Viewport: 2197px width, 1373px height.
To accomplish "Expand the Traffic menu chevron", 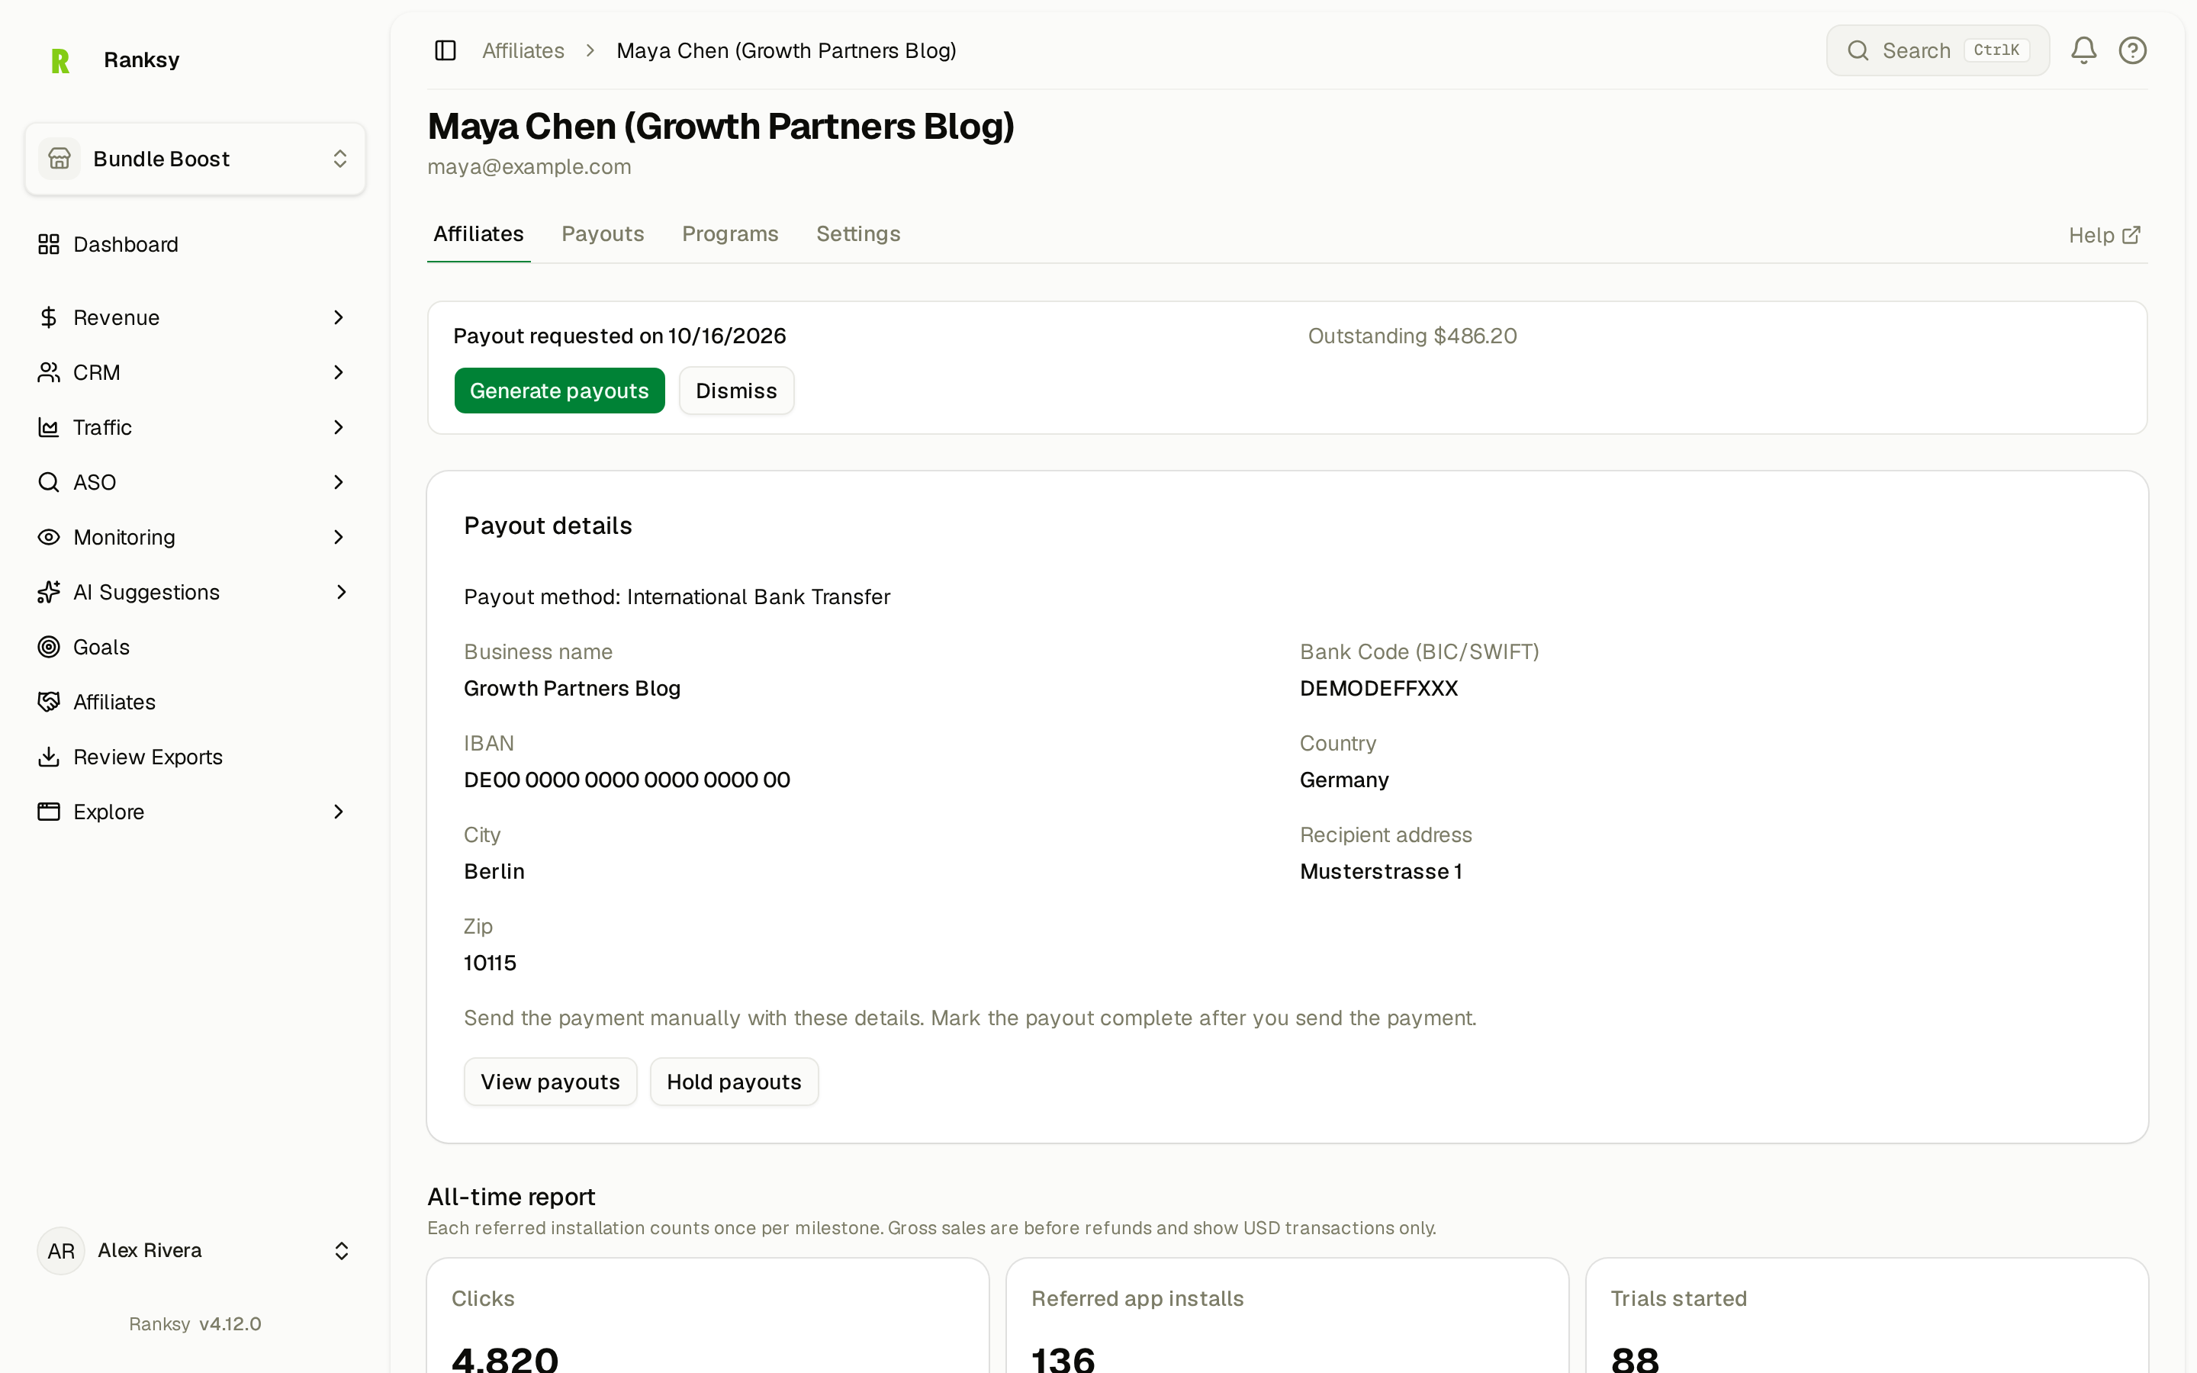I will click(x=339, y=427).
